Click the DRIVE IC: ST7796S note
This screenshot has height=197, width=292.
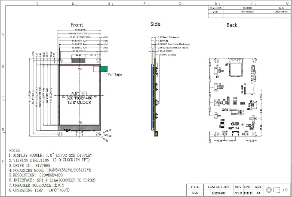pos(30,165)
